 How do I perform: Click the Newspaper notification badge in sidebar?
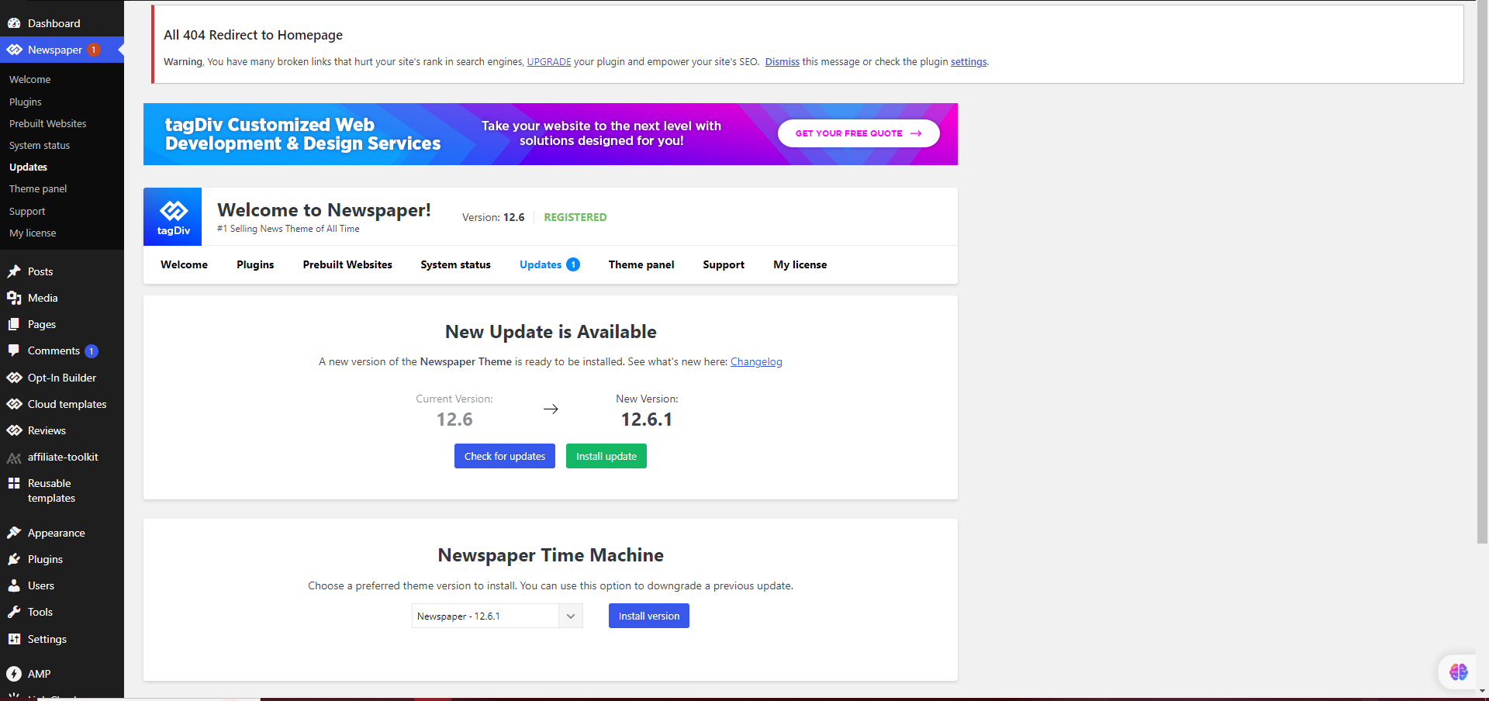[x=94, y=50]
